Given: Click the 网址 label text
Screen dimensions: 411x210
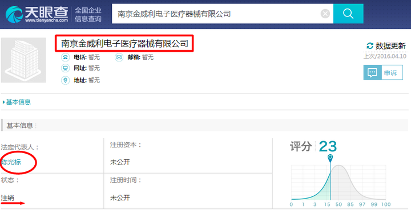Looking at the screenshot, I should click(x=80, y=68).
